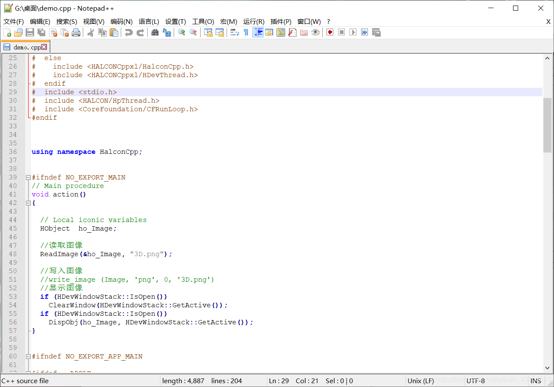Open the 搜索(S) menu
Image resolution: width=554 pixels, height=387 pixels.
pos(67,22)
